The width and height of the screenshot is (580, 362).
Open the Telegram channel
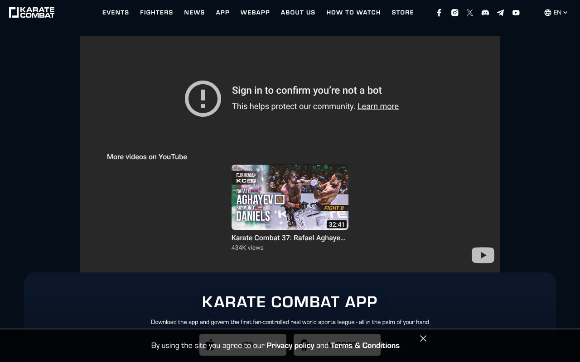point(500,12)
